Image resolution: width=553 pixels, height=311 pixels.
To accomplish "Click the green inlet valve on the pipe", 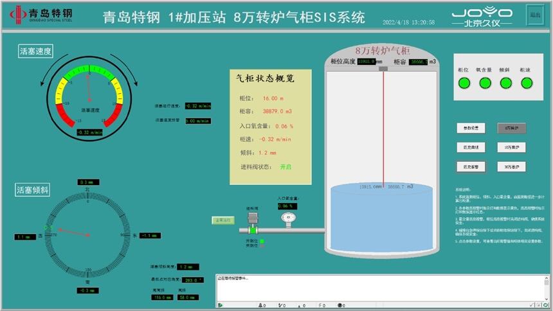I will [x=254, y=229].
